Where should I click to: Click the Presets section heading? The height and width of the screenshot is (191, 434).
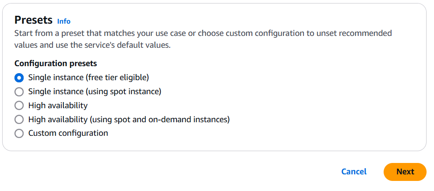pos(33,20)
